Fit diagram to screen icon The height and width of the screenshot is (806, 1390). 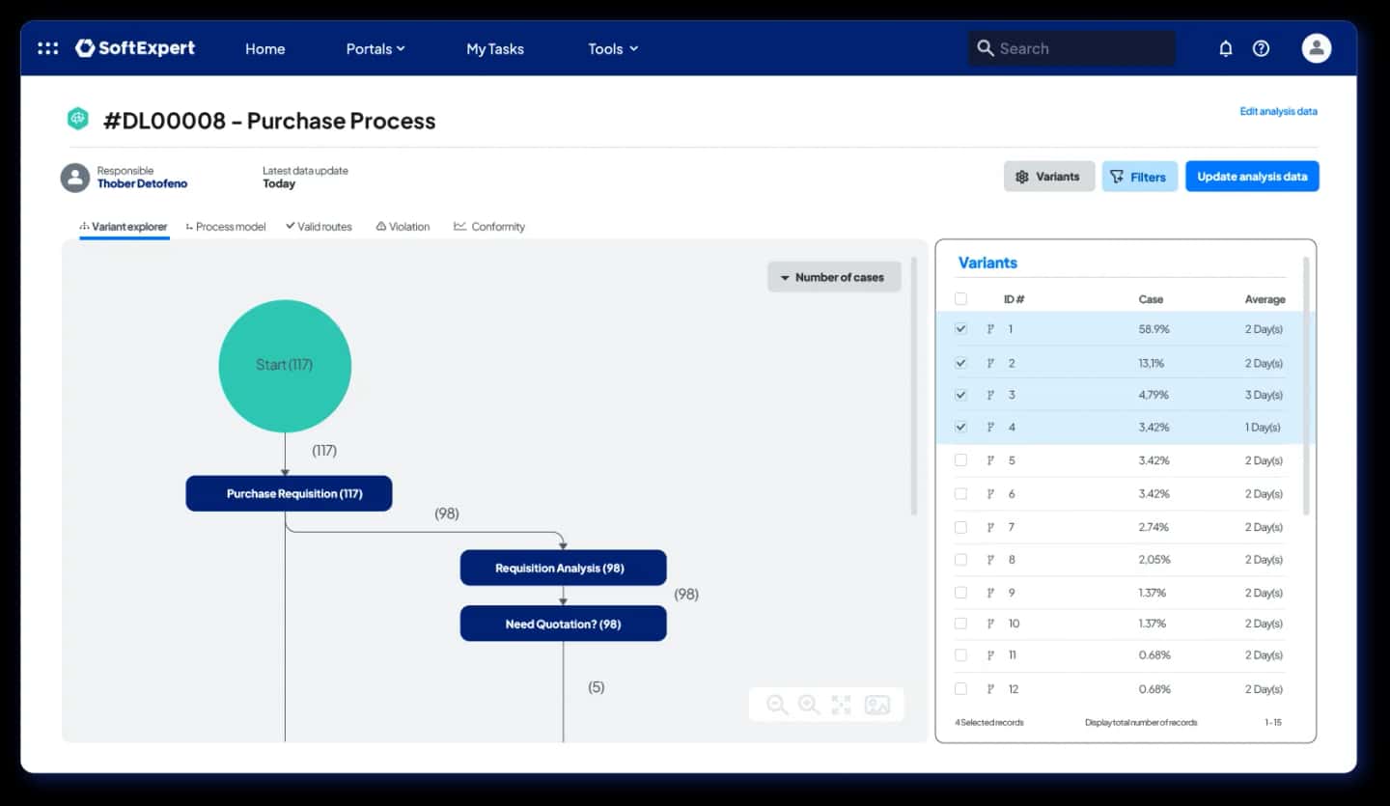(x=842, y=705)
